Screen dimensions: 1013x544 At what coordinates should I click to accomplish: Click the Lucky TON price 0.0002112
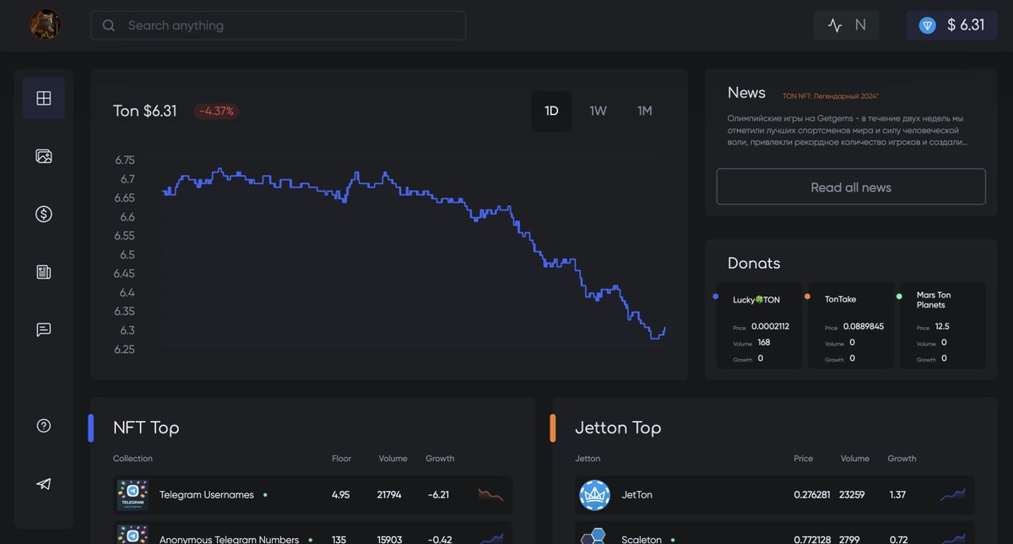[771, 326]
